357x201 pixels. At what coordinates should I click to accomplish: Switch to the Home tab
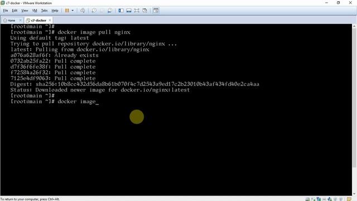pos(9,20)
